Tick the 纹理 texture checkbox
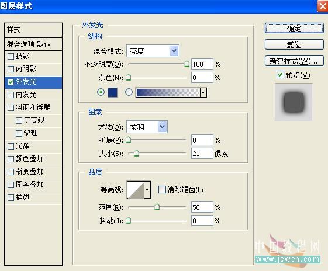The image size is (328, 271). coord(19,133)
